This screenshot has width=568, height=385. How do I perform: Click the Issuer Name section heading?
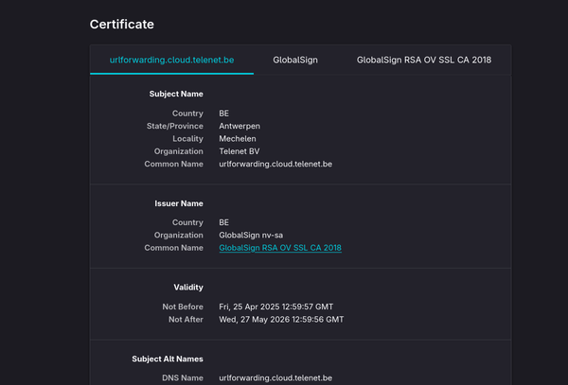(179, 203)
